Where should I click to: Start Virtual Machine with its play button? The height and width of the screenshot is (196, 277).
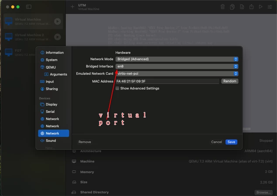click(x=58, y=21)
